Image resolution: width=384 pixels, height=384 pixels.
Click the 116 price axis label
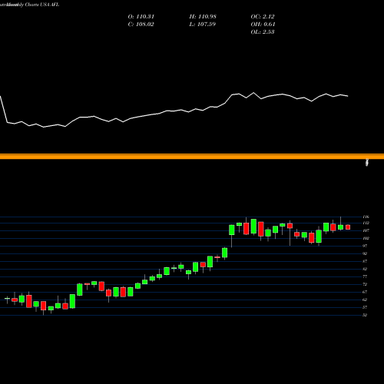click(x=366, y=217)
